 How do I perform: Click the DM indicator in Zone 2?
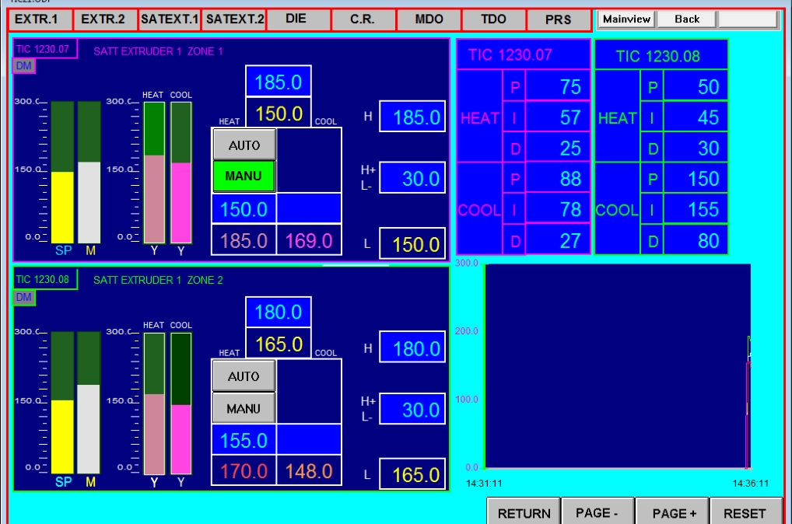click(x=24, y=298)
